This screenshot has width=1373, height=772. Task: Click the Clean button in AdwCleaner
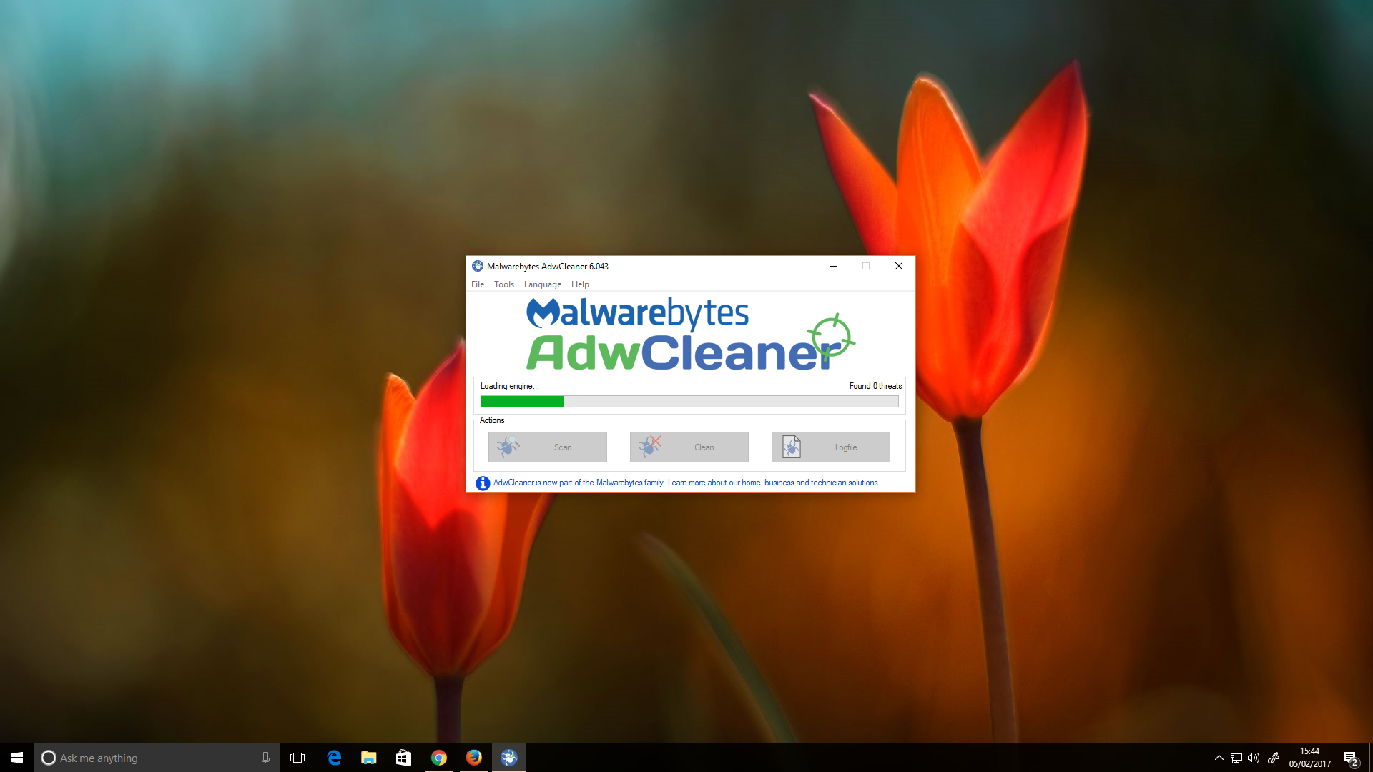[x=689, y=447]
